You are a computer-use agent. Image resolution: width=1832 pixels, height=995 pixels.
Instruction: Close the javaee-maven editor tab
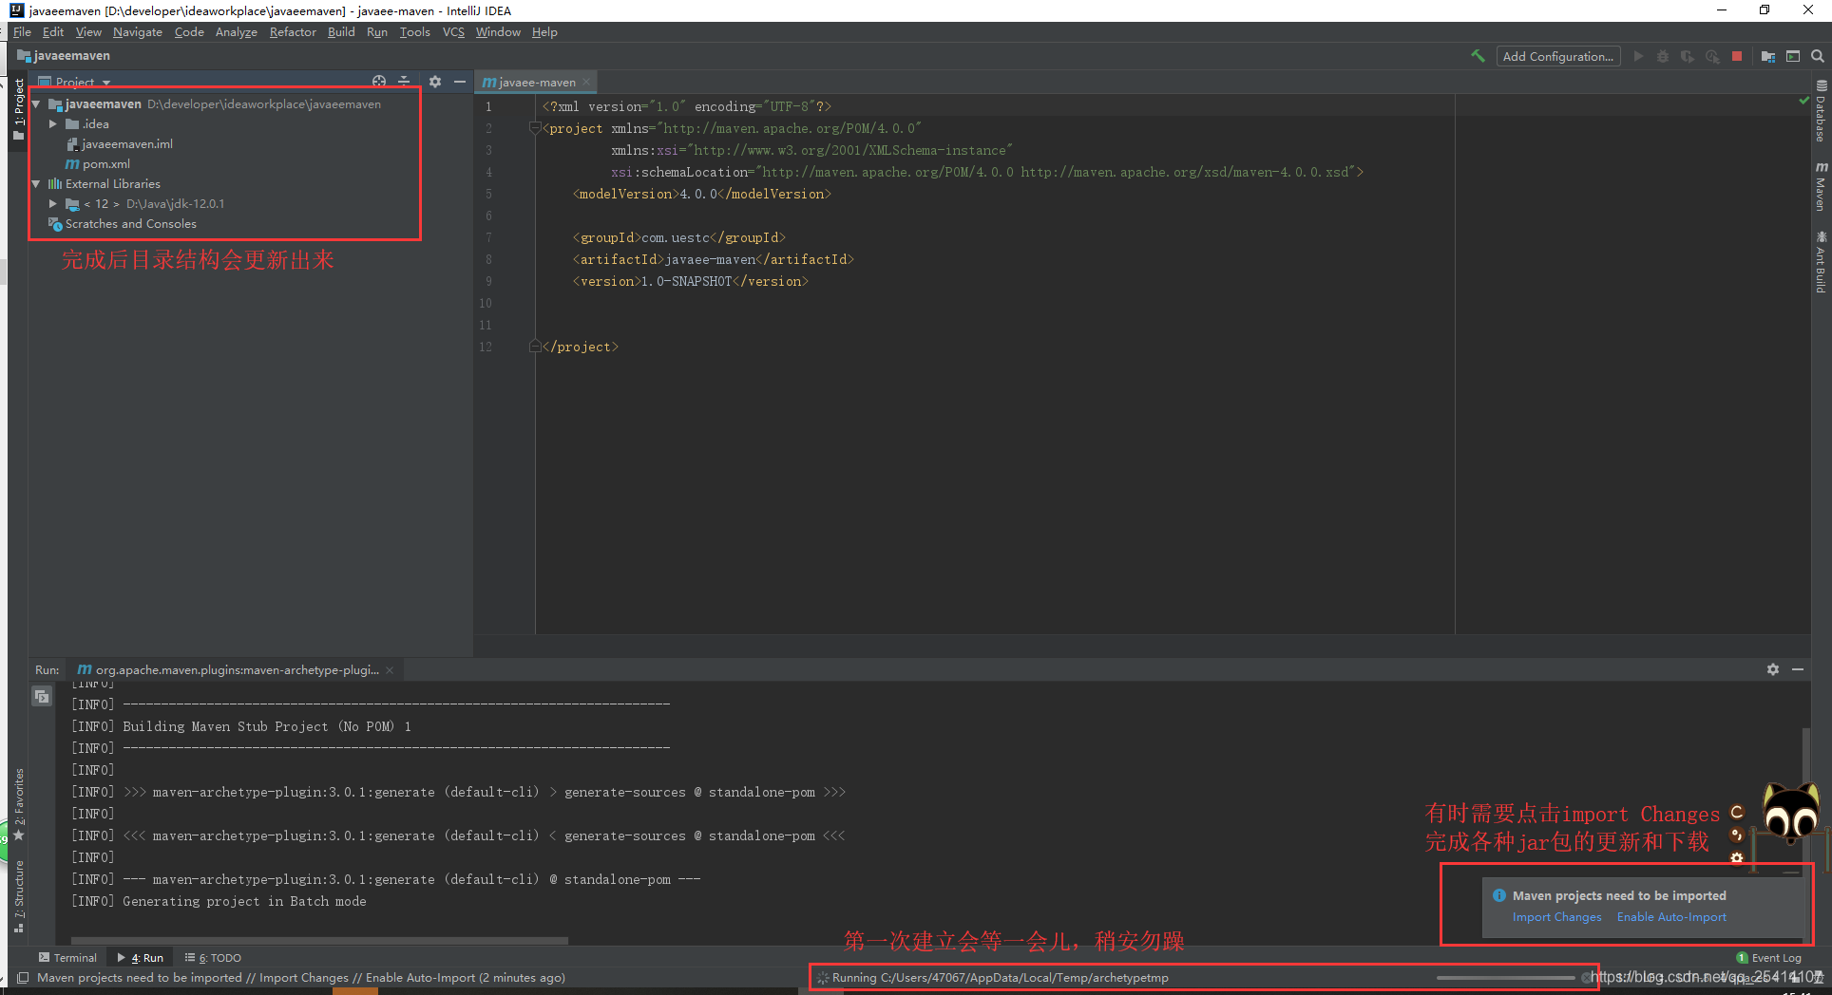click(x=587, y=82)
